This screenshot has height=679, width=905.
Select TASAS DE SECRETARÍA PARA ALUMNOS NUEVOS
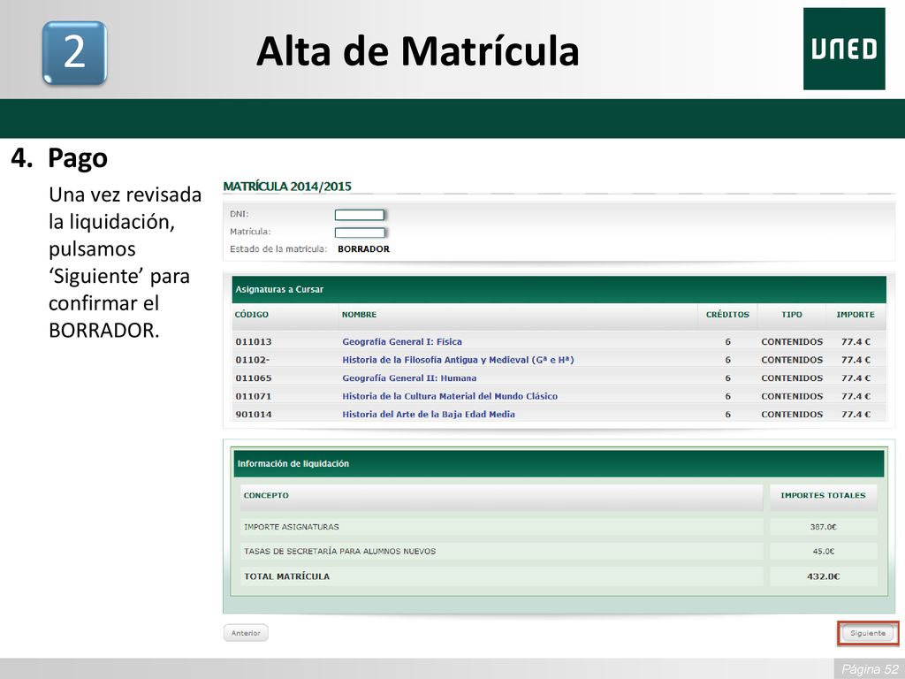coord(340,552)
